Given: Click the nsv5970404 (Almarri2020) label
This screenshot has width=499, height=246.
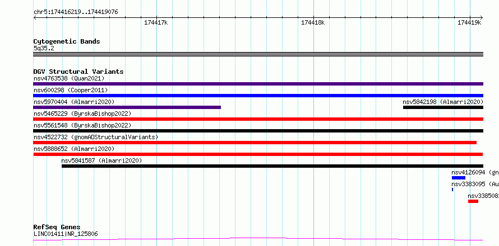Looking at the screenshot, I should [74, 102].
